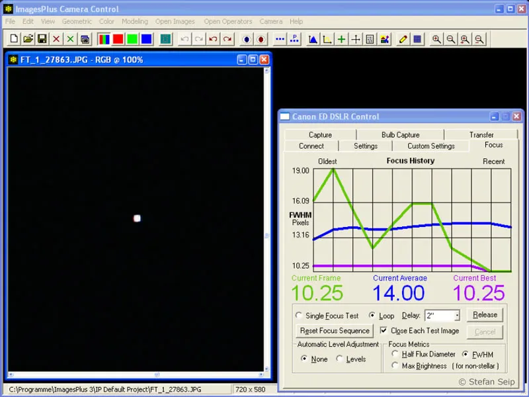Click the dots with P icon
Image resolution: width=529 pixels, height=397 pixels.
294,39
